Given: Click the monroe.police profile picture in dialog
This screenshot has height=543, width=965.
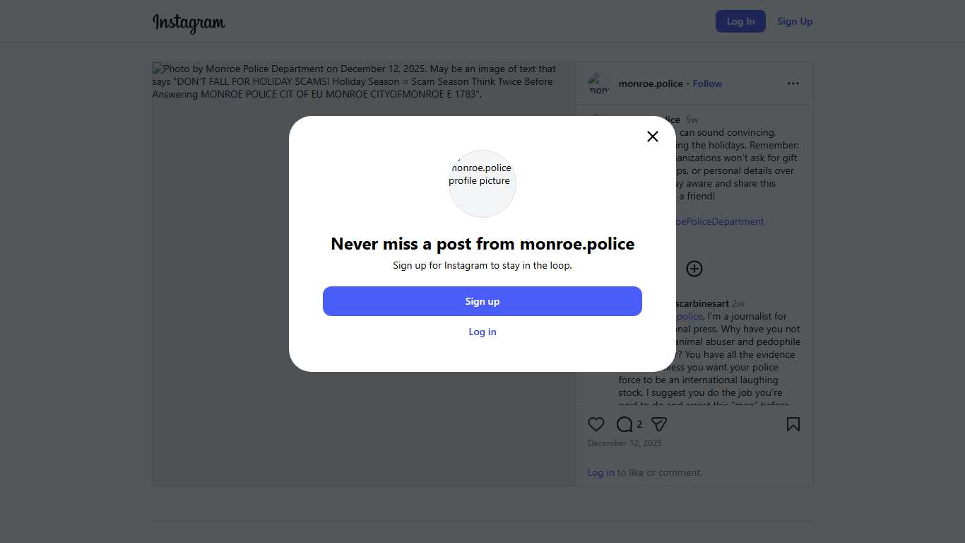Looking at the screenshot, I should (x=482, y=184).
